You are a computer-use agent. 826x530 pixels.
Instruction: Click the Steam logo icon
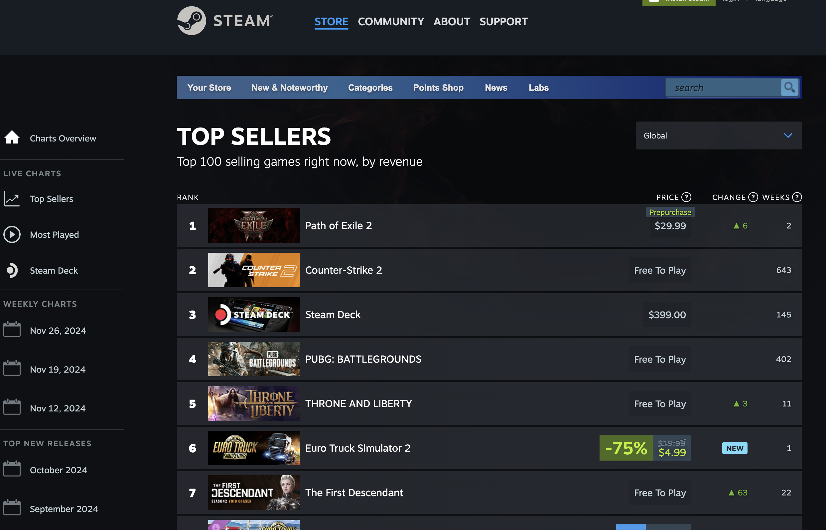192,21
